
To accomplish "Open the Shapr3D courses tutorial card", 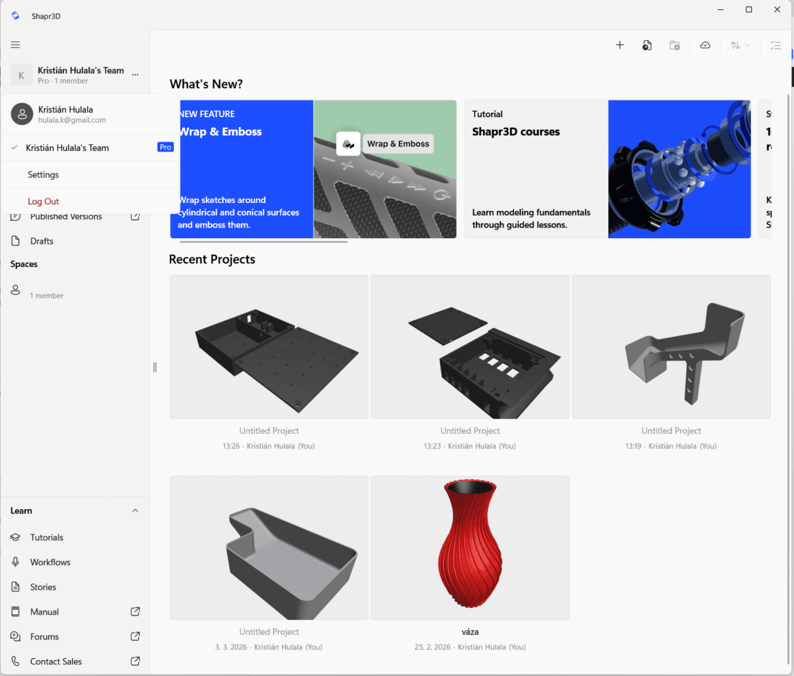I will (607, 169).
